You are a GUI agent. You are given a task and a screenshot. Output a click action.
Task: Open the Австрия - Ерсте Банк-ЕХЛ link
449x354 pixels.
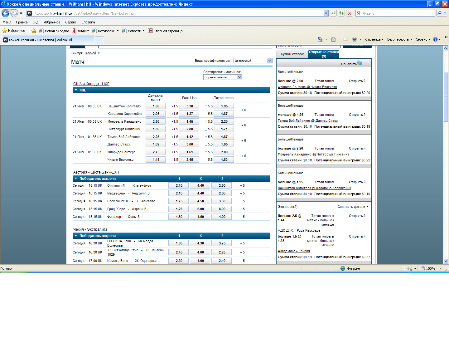[x=96, y=172]
